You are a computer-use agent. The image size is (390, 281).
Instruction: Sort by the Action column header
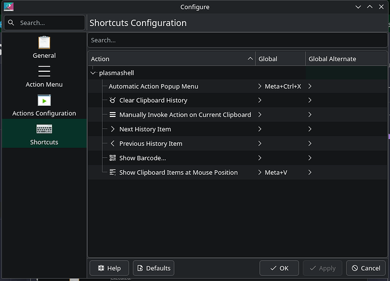170,59
